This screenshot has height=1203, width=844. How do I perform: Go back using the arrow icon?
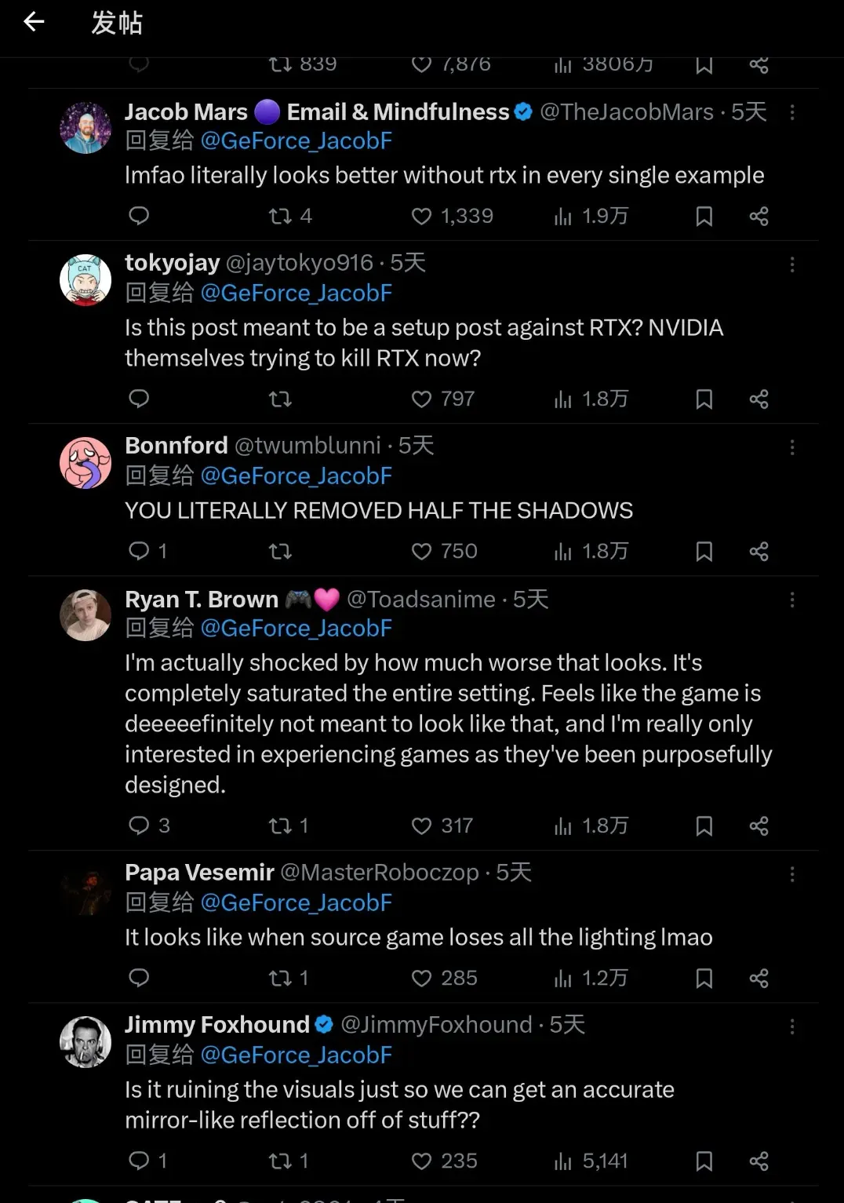click(34, 22)
